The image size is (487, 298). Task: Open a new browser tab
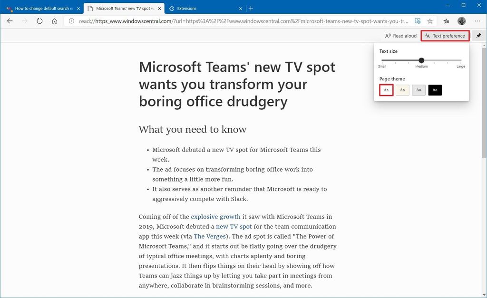coord(251,8)
